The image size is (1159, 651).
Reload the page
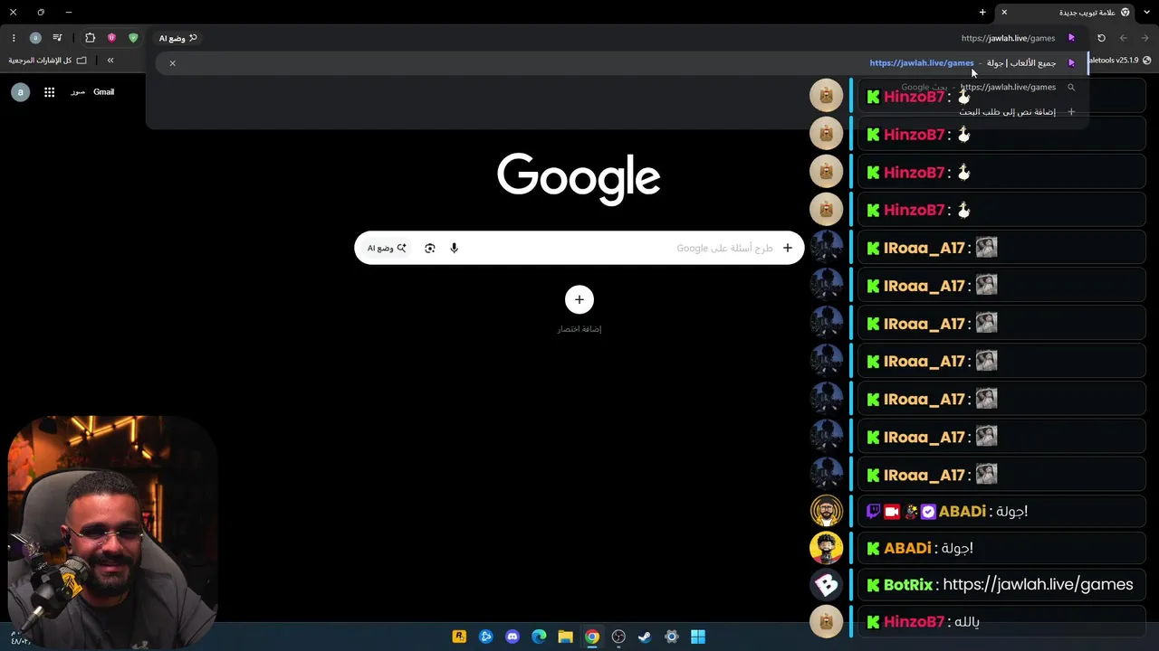1101,38
